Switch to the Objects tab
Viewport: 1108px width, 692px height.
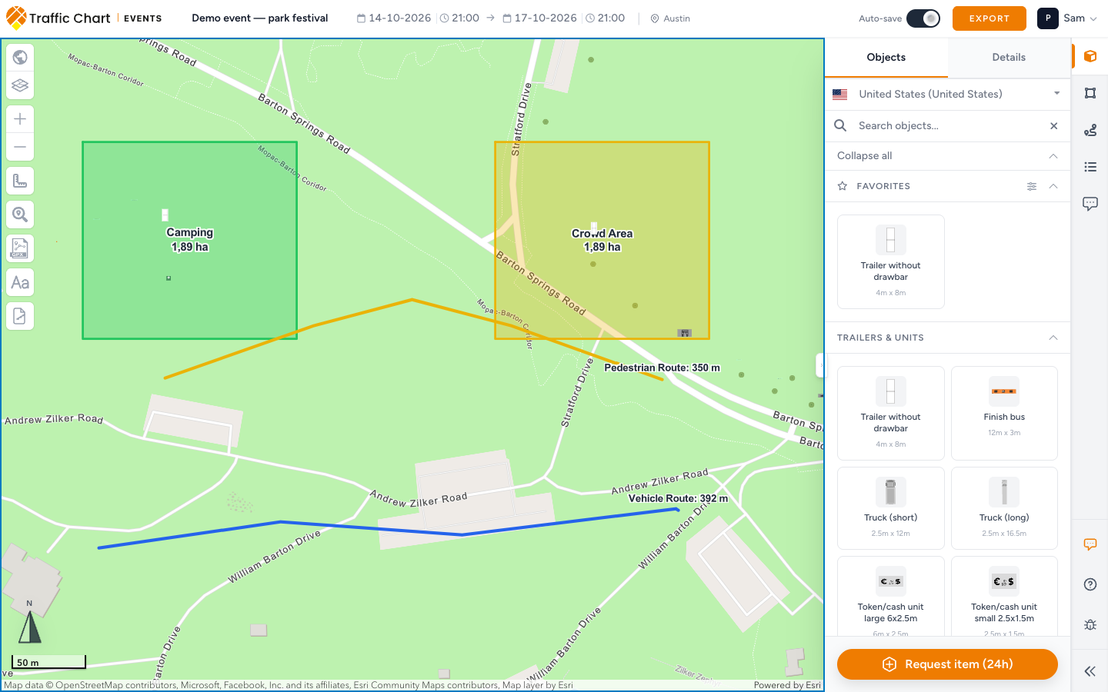(x=886, y=58)
